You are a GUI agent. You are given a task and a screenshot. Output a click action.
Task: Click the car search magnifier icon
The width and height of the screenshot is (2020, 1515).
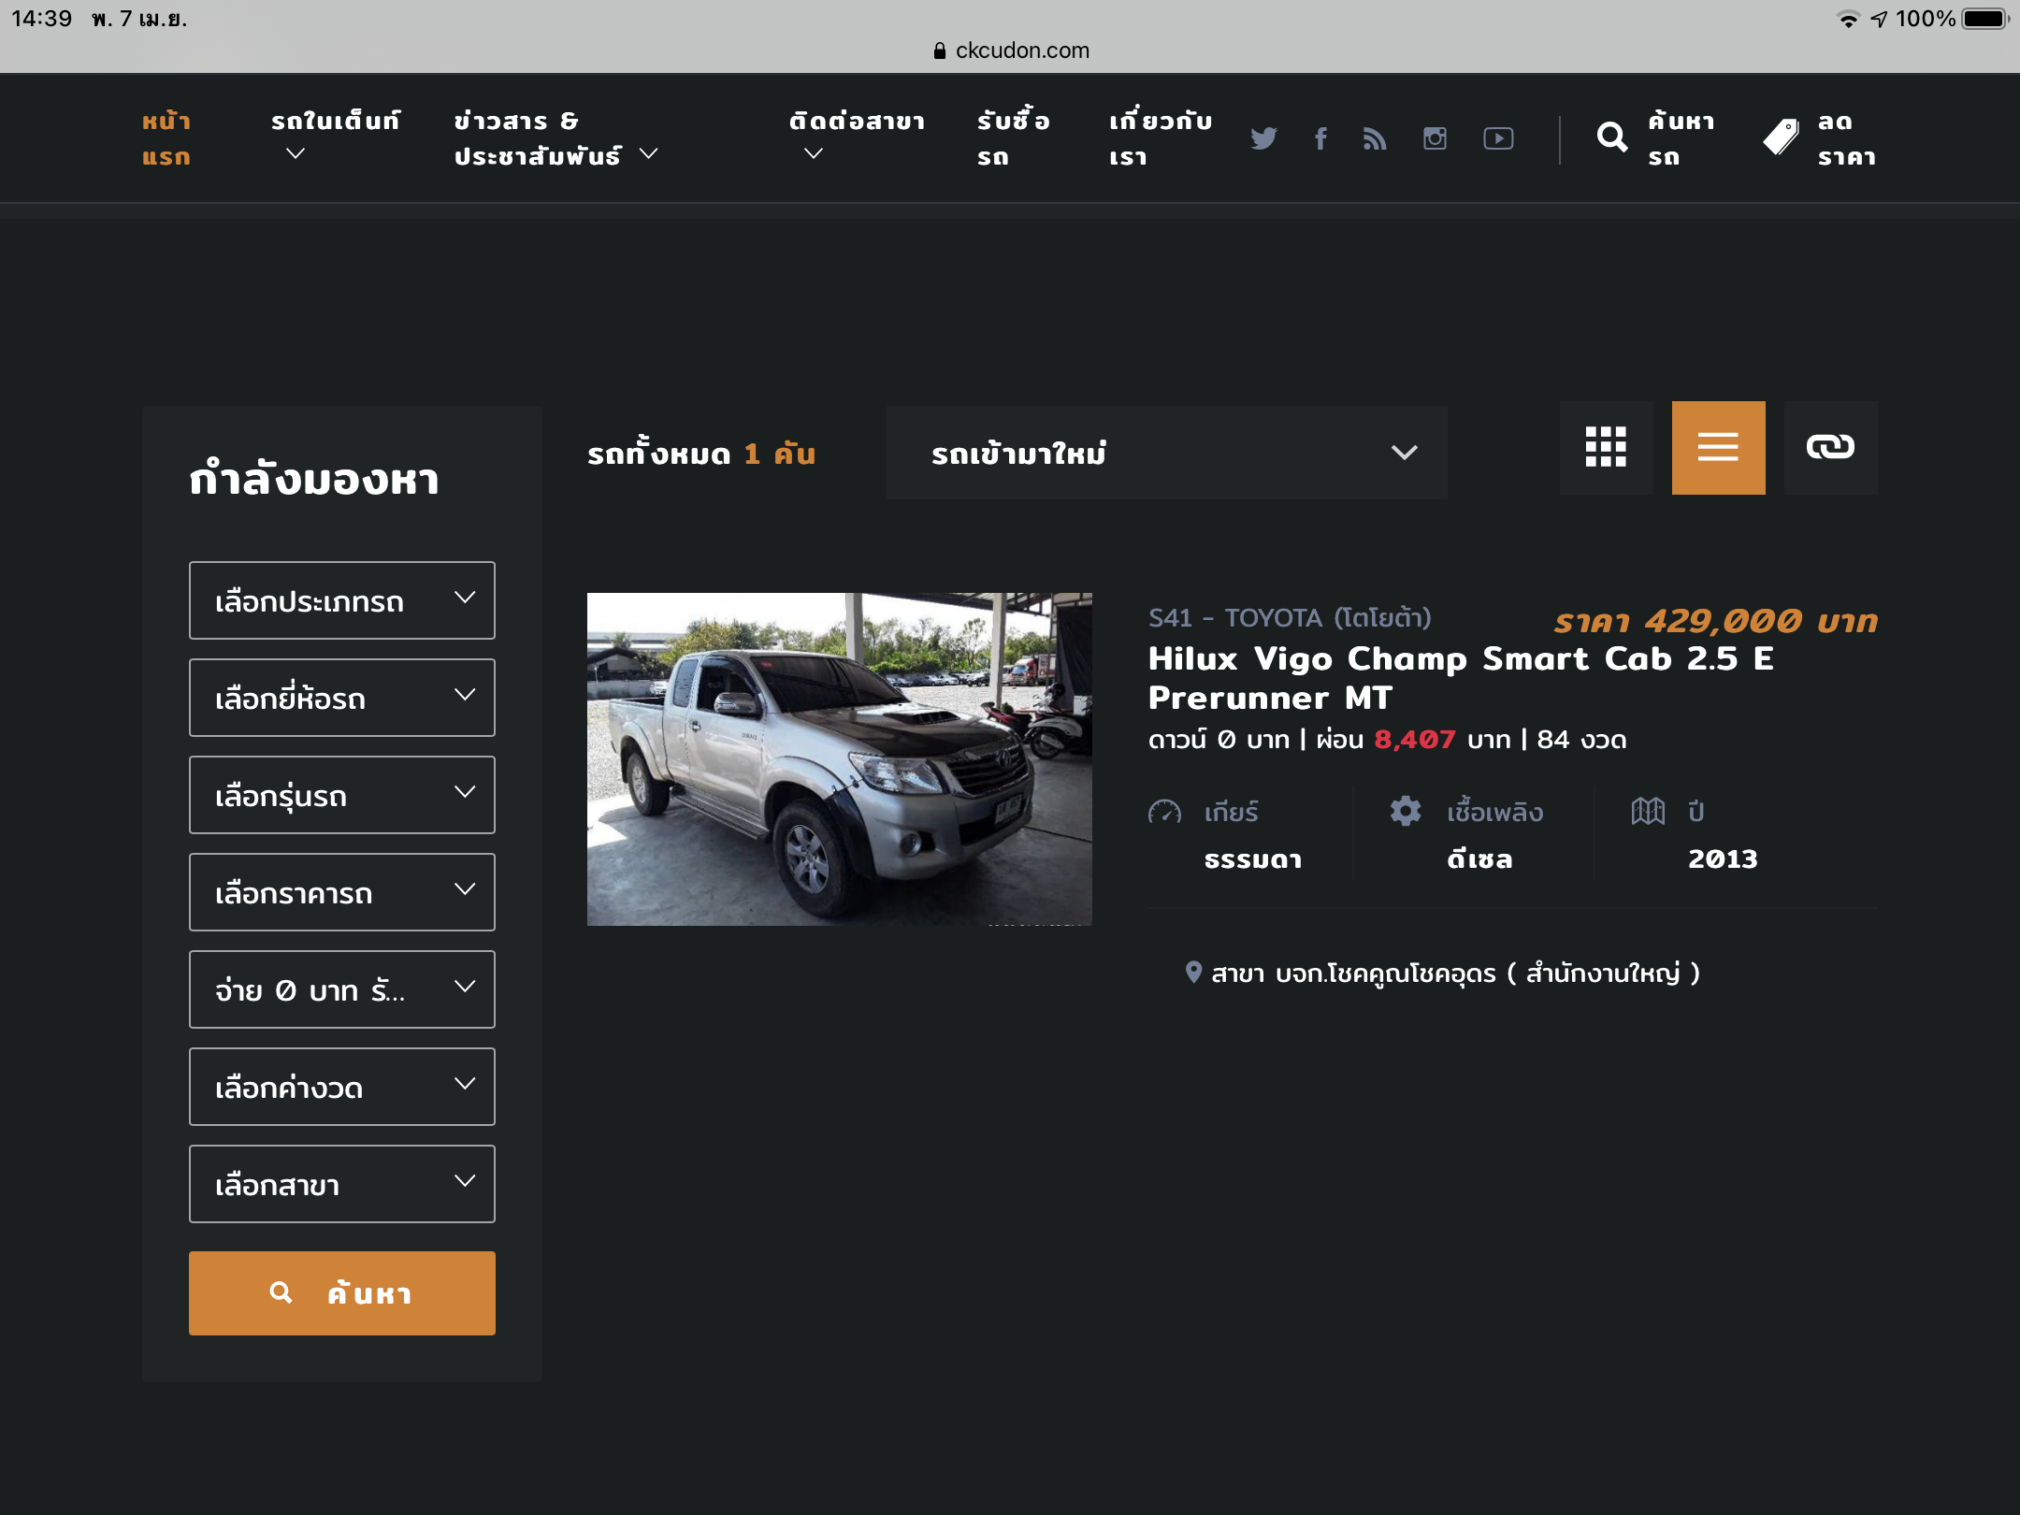1611,137
